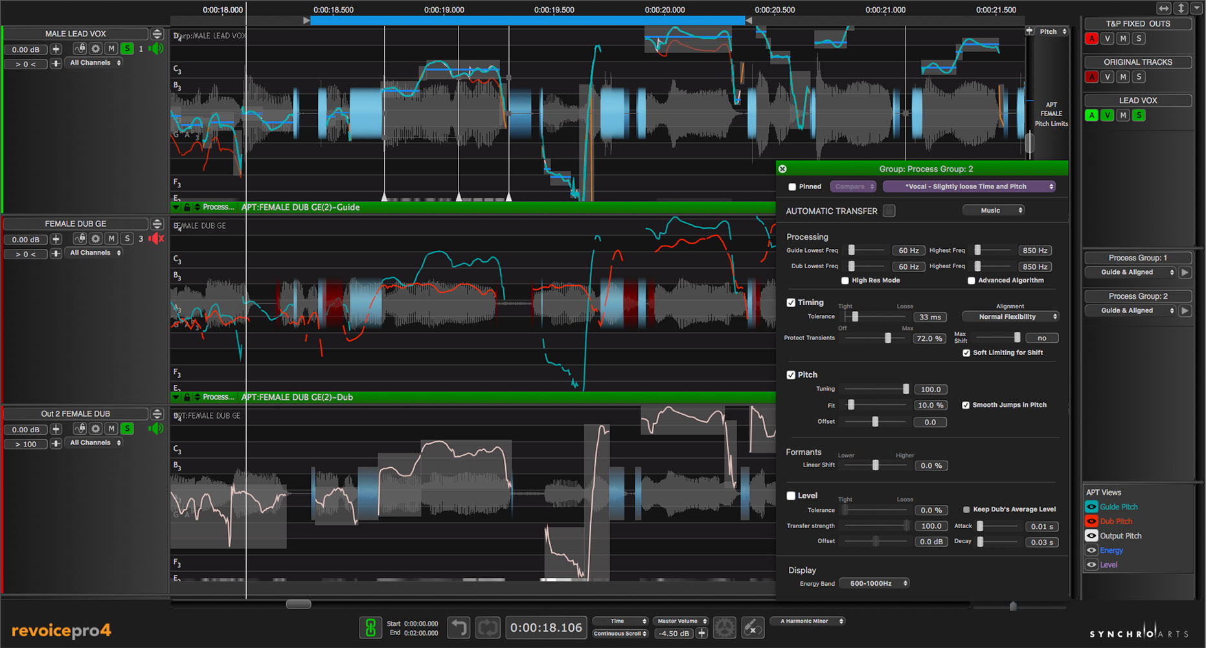
Task: Hide the Guide Pitch view eye
Action: point(1091,507)
